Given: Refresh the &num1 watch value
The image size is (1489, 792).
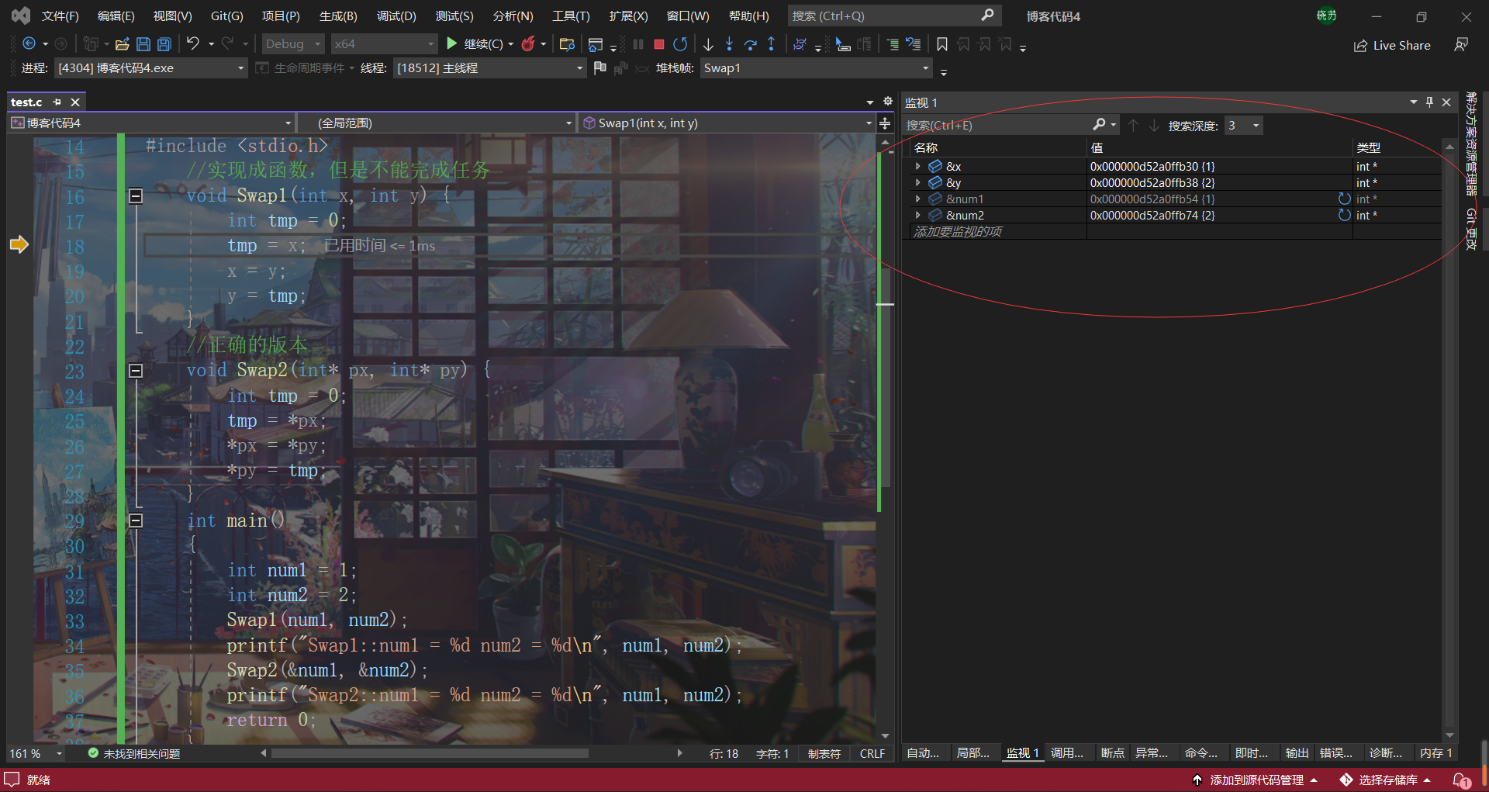Looking at the screenshot, I should pyautogui.click(x=1344, y=199).
